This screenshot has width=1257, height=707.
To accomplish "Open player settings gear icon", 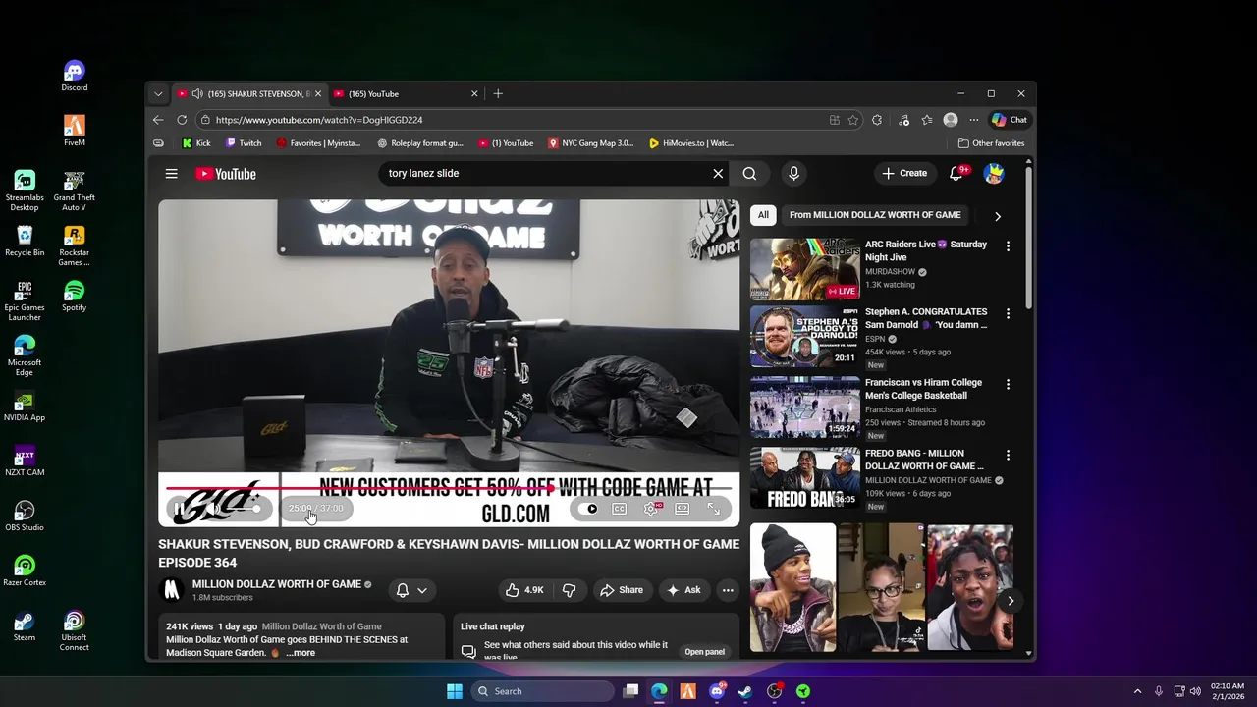I will tap(651, 509).
